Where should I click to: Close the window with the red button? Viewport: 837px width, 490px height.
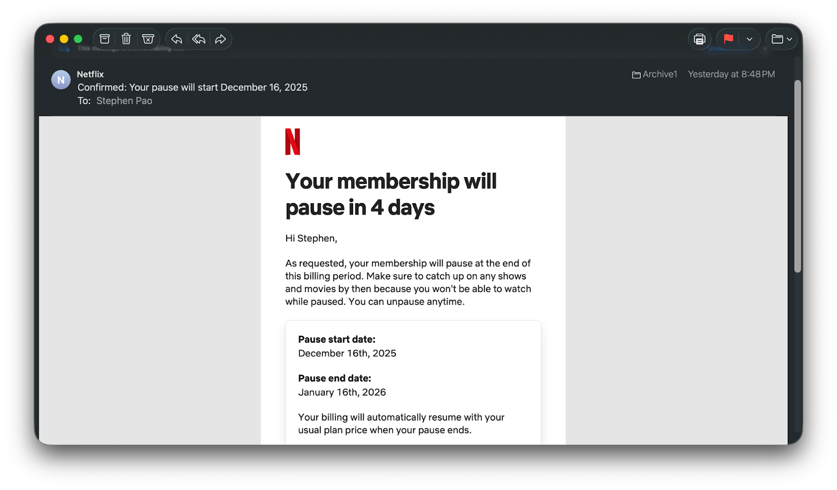[x=50, y=39]
